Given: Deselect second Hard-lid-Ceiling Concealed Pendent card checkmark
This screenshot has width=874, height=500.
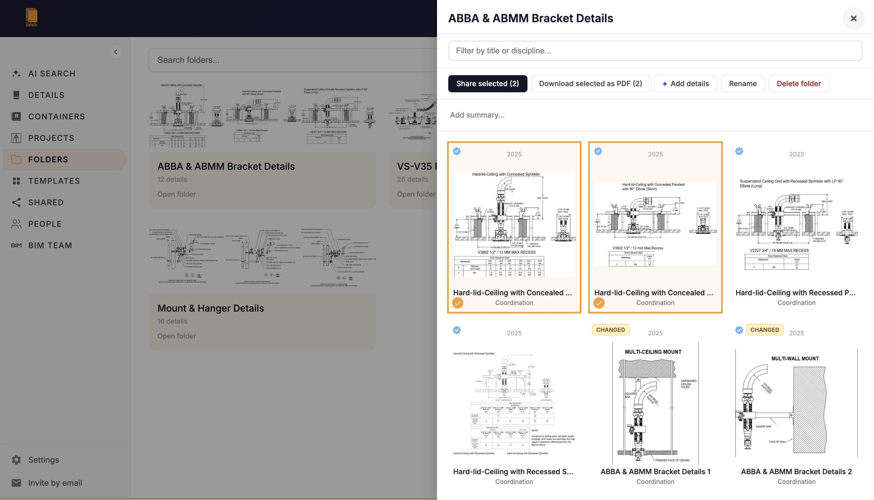Looking at the screenshot, I should tap(599, 303).
